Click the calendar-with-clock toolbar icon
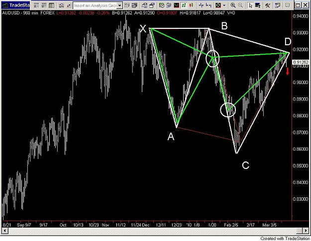This screenshot has height=241, width=311. coord(162,5)
